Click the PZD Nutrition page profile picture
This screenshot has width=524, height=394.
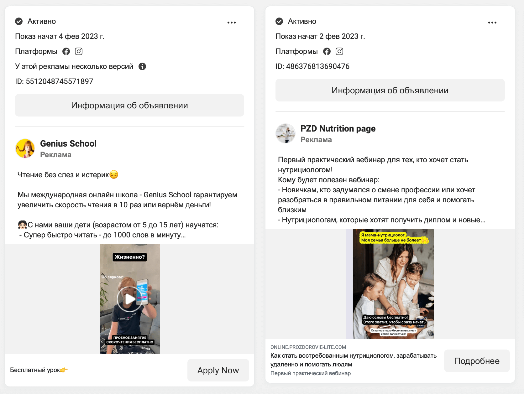click(286, 133)
